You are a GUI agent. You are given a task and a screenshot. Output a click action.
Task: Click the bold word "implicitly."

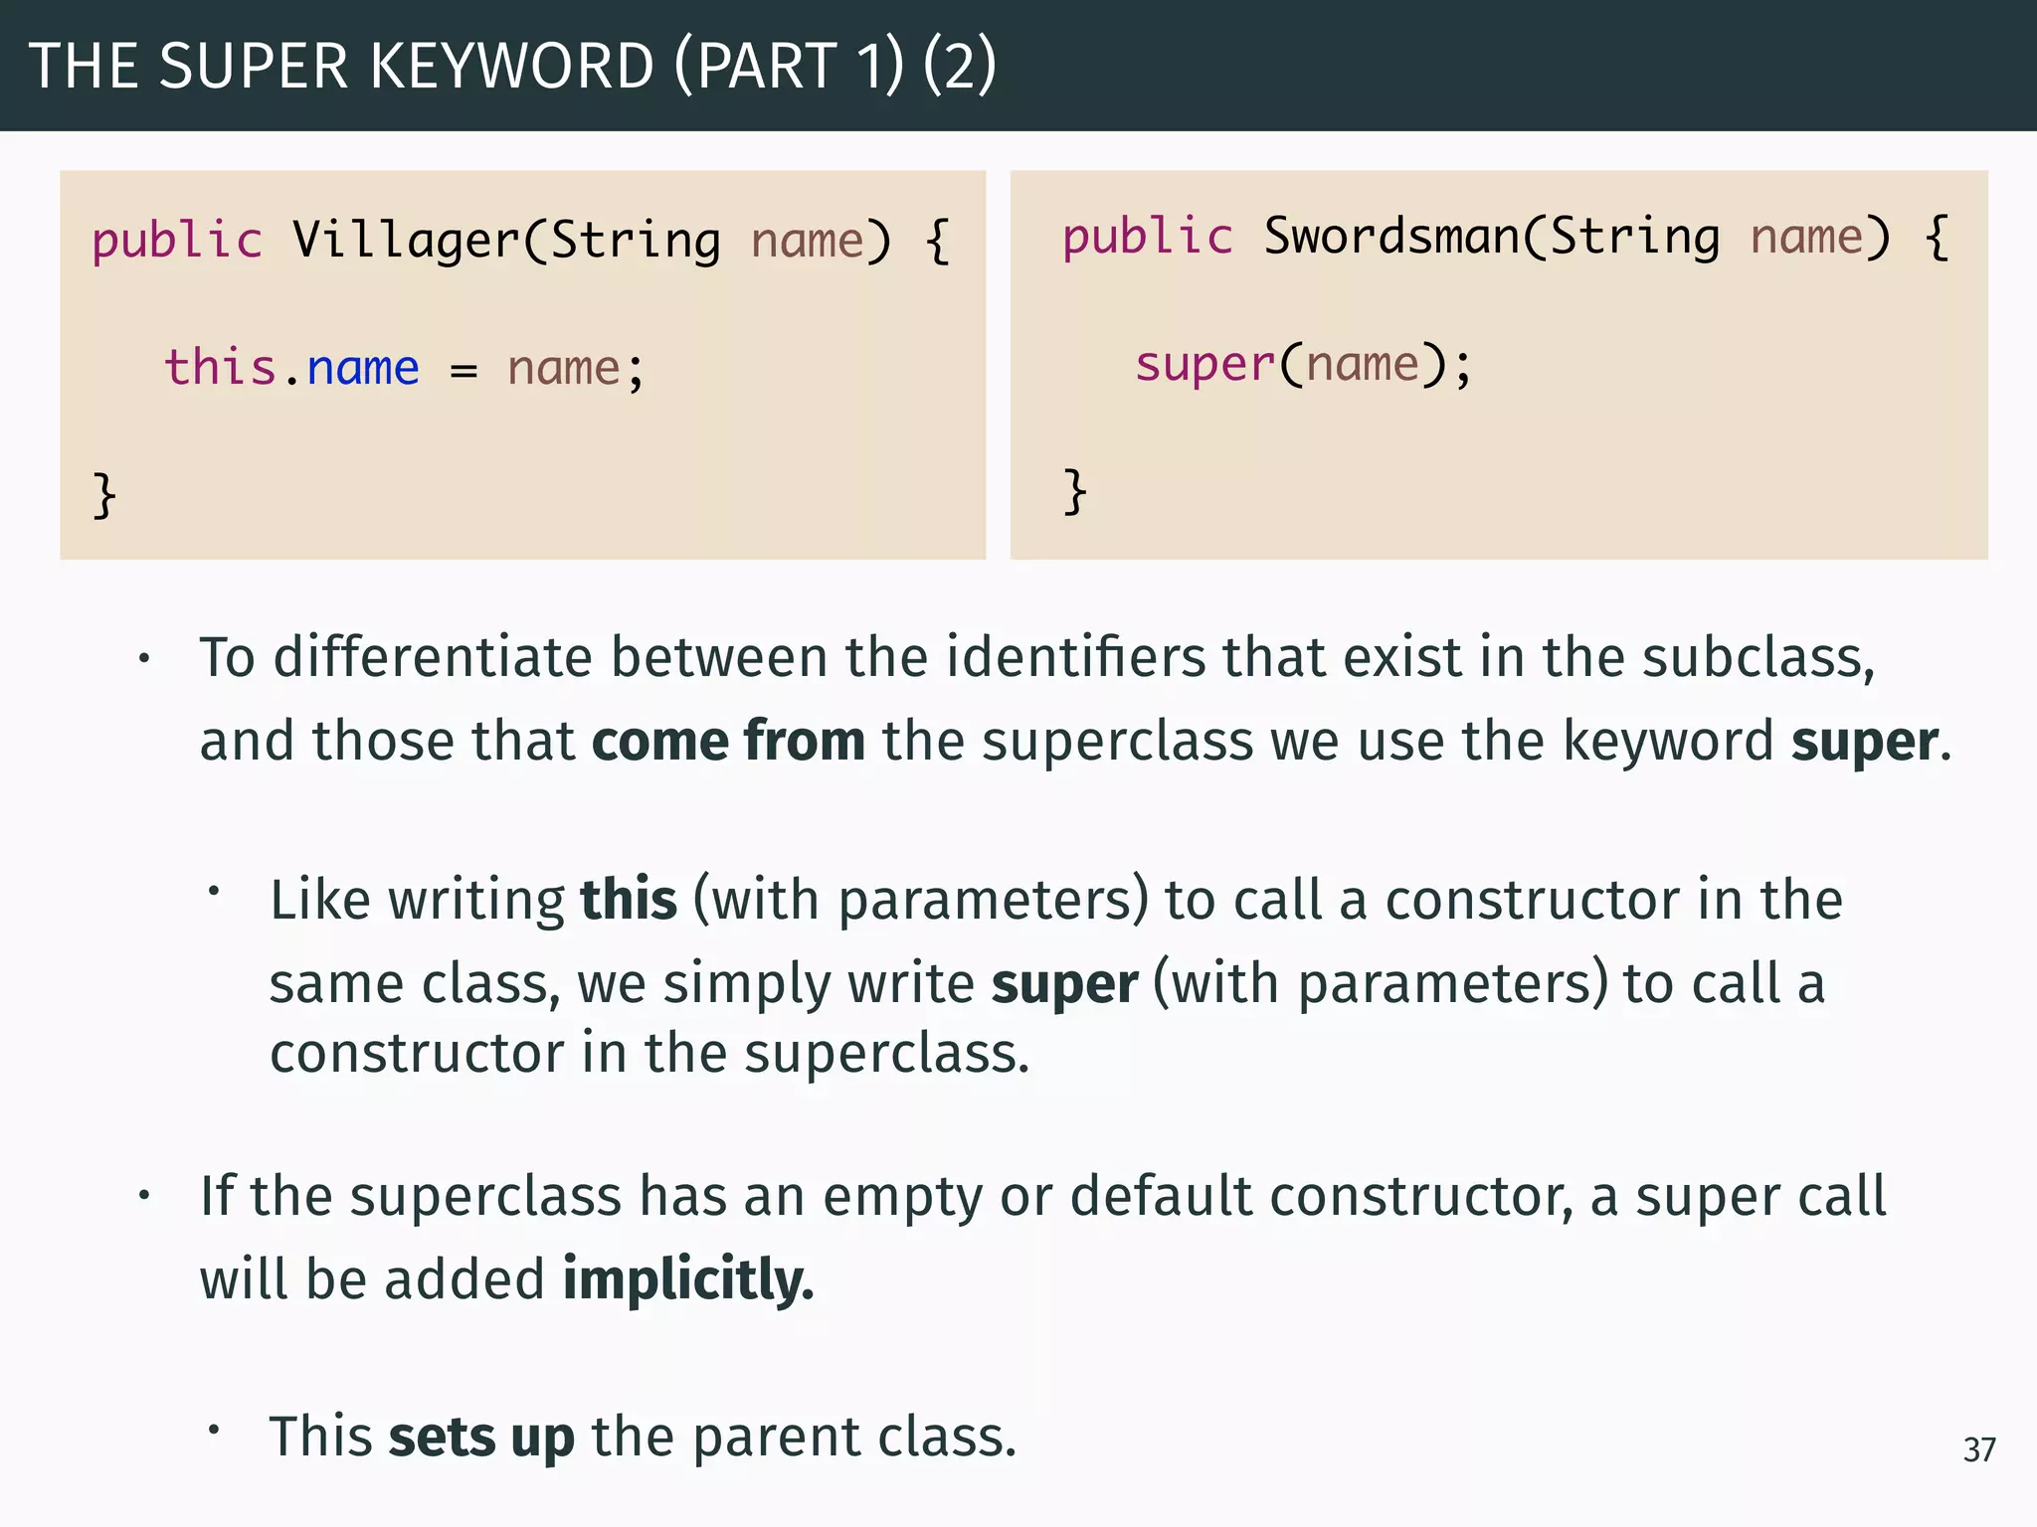(688, 1278)
